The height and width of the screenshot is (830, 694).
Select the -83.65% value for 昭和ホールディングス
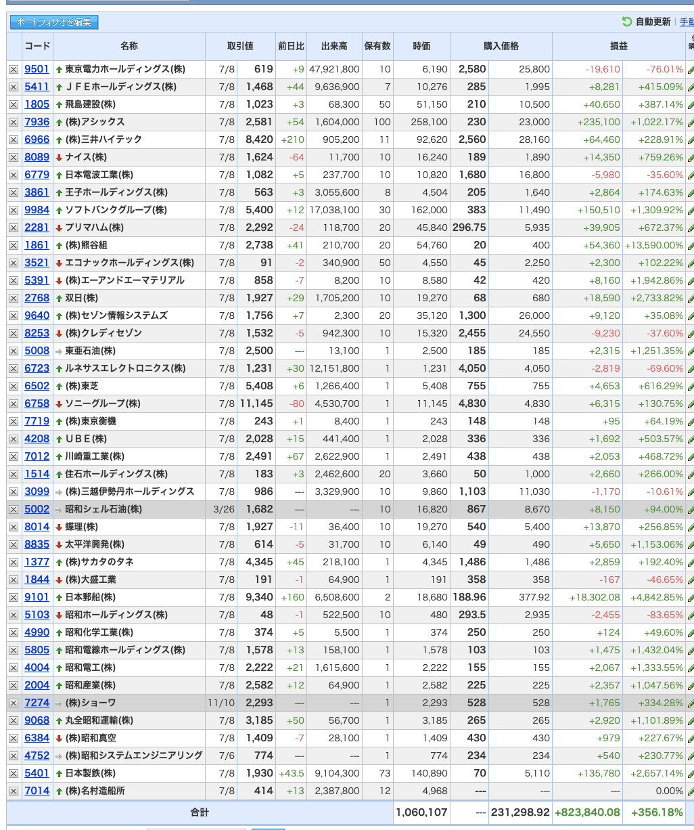665,615
